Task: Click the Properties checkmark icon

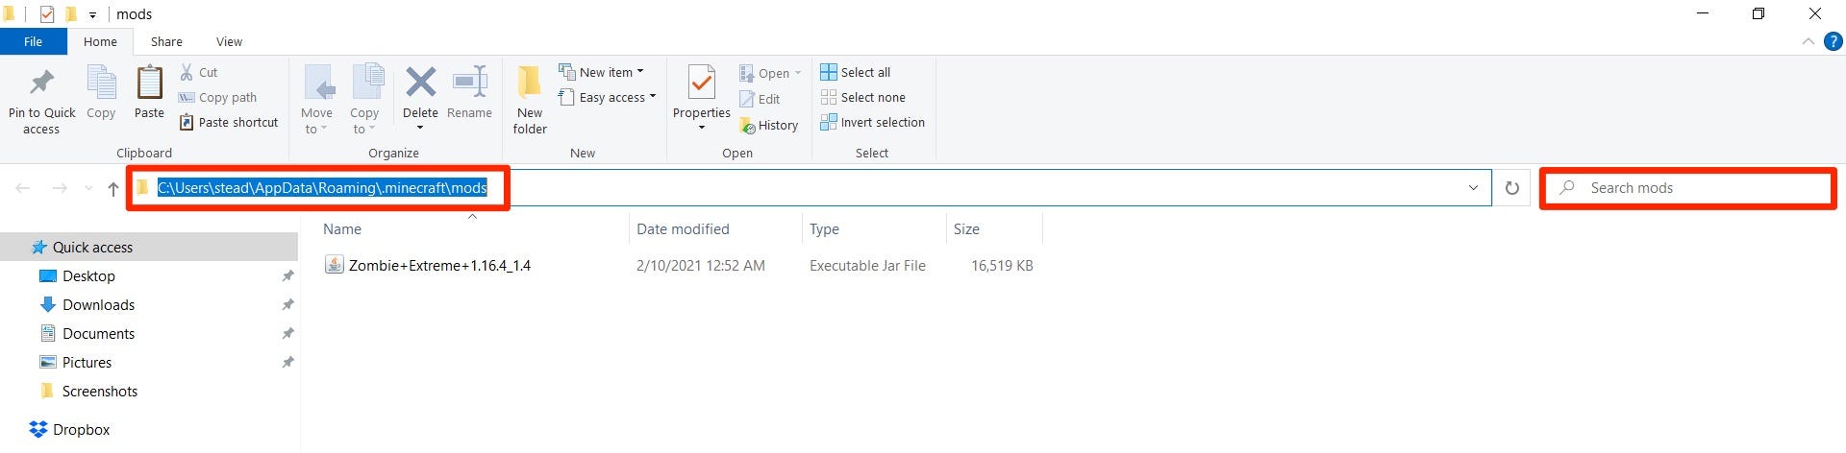Action: pyautogui.click(x=702, y=83)
